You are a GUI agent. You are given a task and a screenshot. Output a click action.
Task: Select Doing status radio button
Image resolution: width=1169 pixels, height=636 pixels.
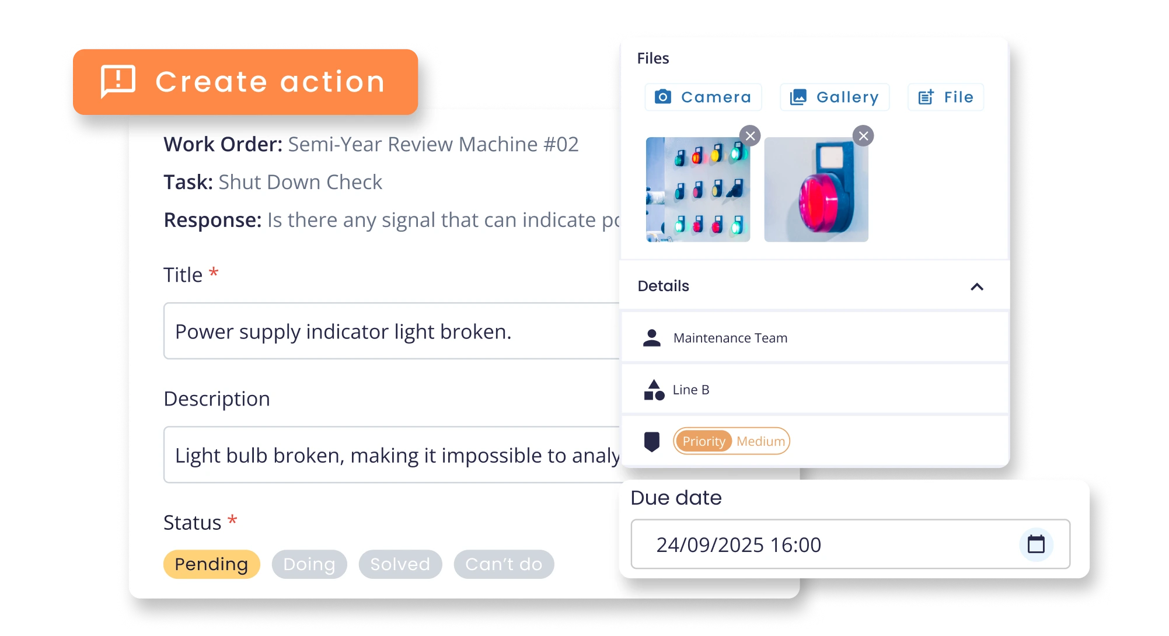tap(308, 564)
